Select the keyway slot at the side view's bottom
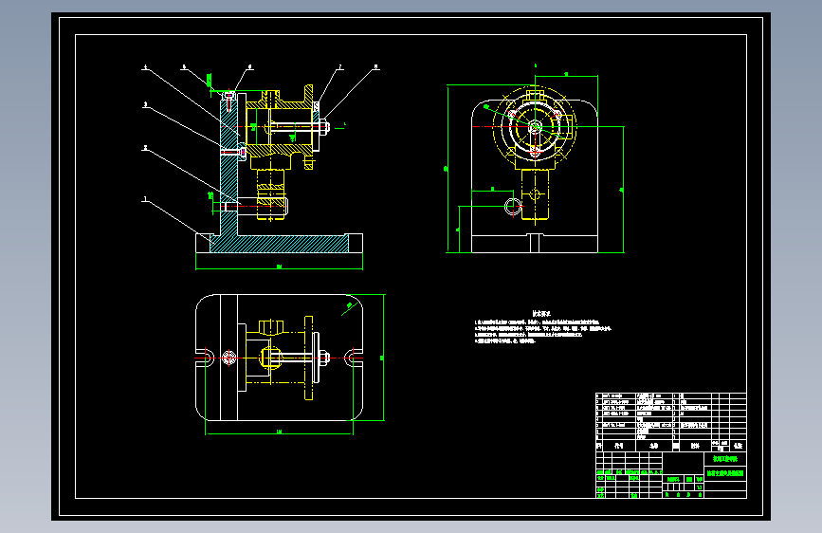The image size is (822, 533). 535,244
